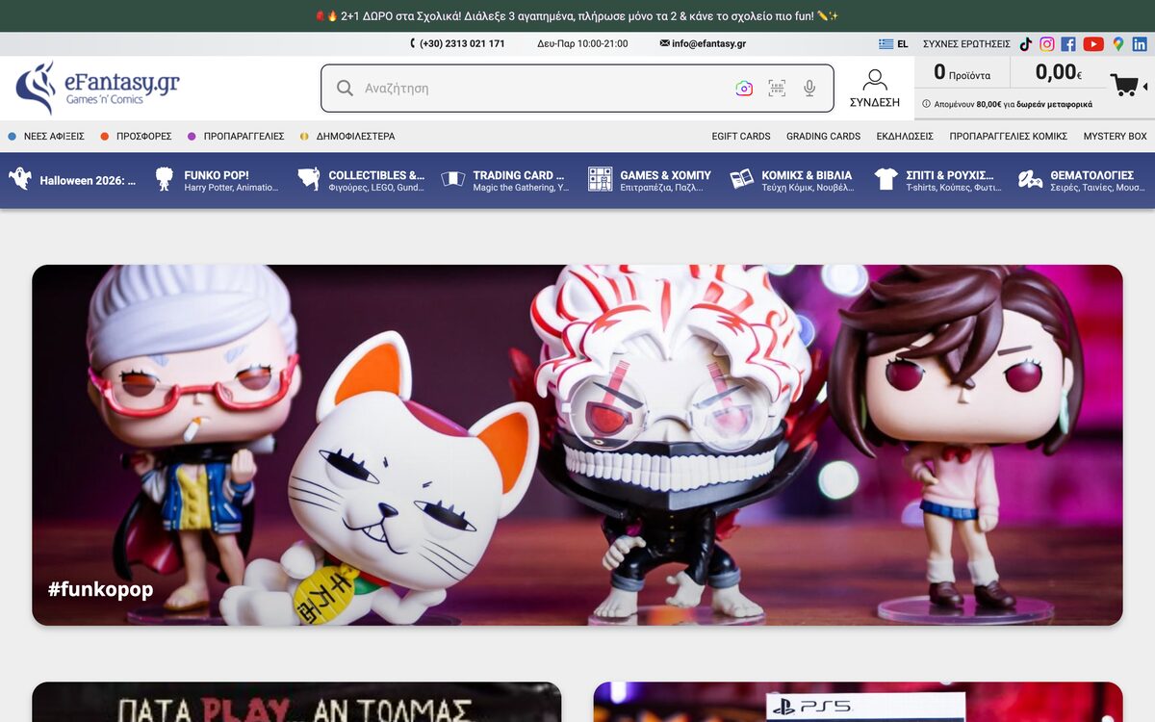Expand the TRADING CARD category menu
Image resolution: width=1155 pixels, height=722 pixels.
click(x=505, y=180)
